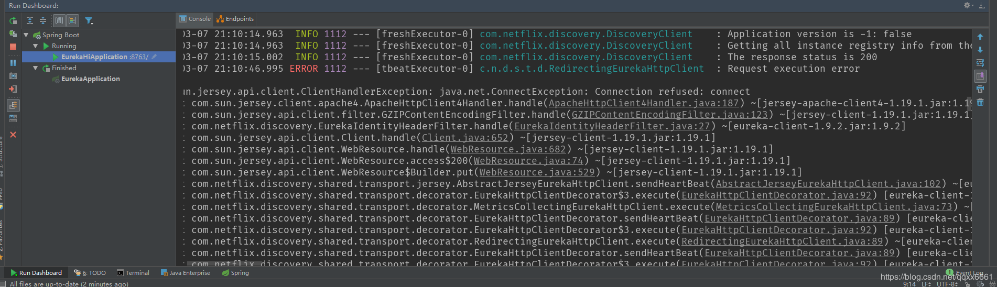
Task: Open MetricsCollectingEurekaHttpClient.java:73 link
Action: coord(834,207)
